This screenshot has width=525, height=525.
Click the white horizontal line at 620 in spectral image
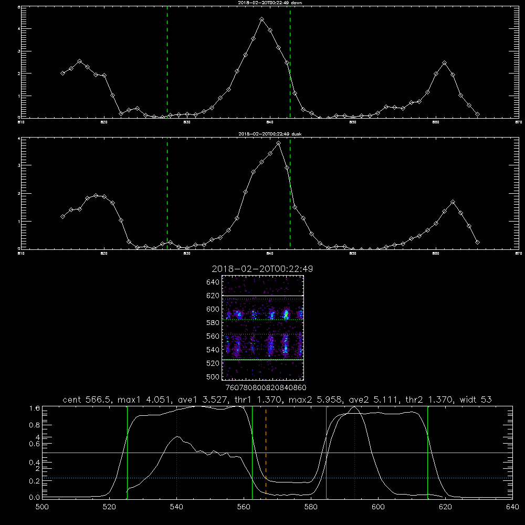pyautogui.click(x=262, y=296)
